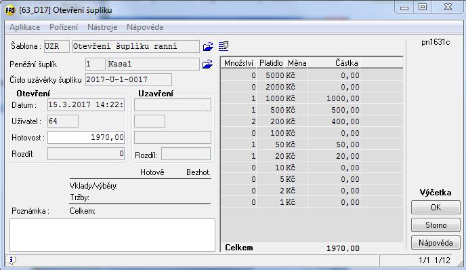Click the Měna column header
466x270 pixels.
pos(297,63)
